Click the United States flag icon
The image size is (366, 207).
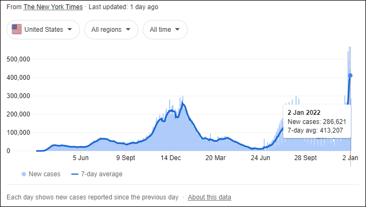[17, 29]
